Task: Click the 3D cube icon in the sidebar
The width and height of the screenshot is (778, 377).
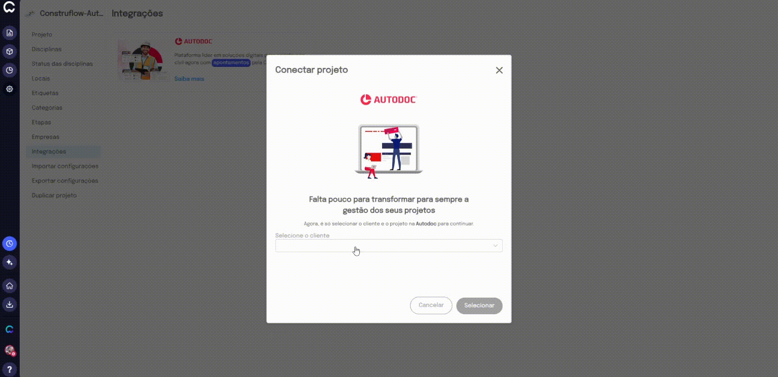Action: [10, 51]
